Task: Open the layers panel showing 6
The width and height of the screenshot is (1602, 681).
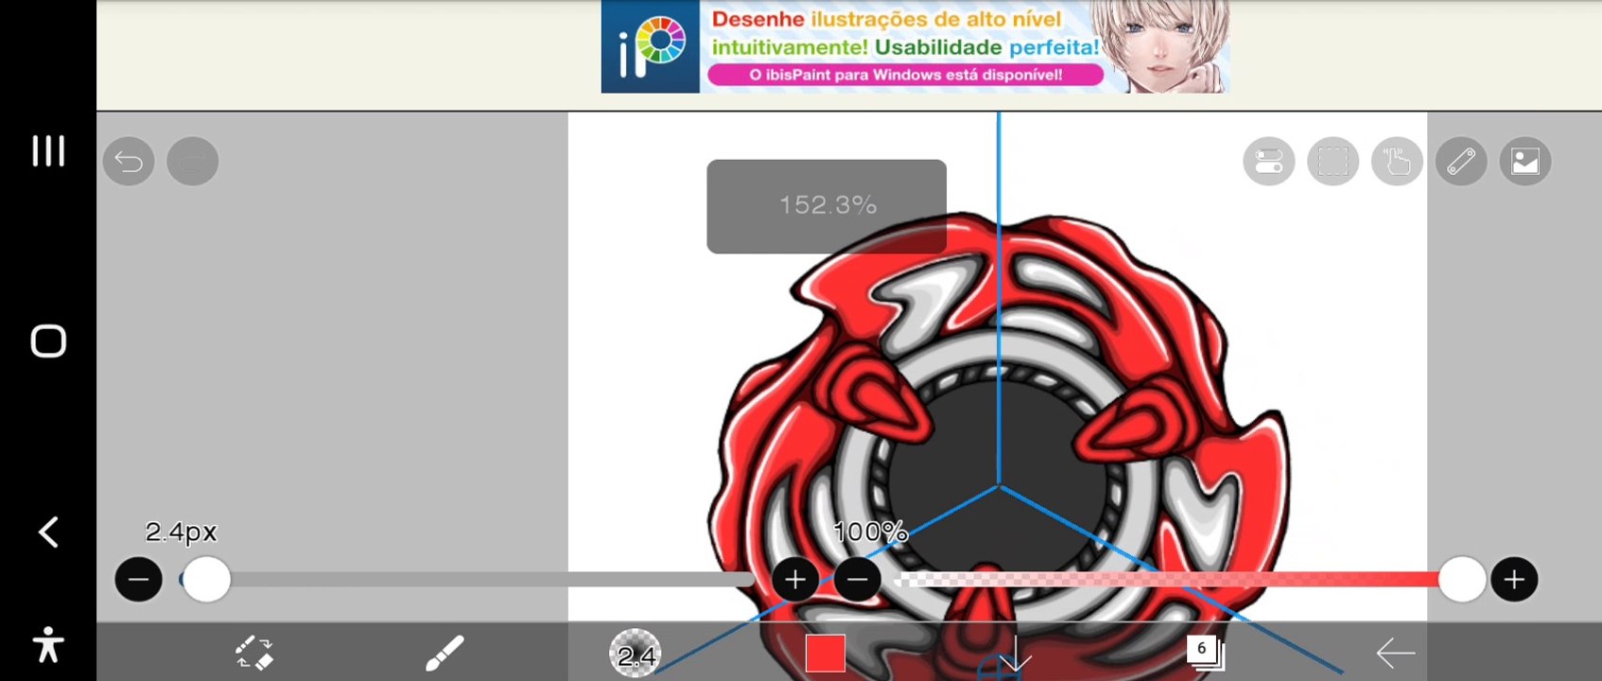Action: 1206,653
